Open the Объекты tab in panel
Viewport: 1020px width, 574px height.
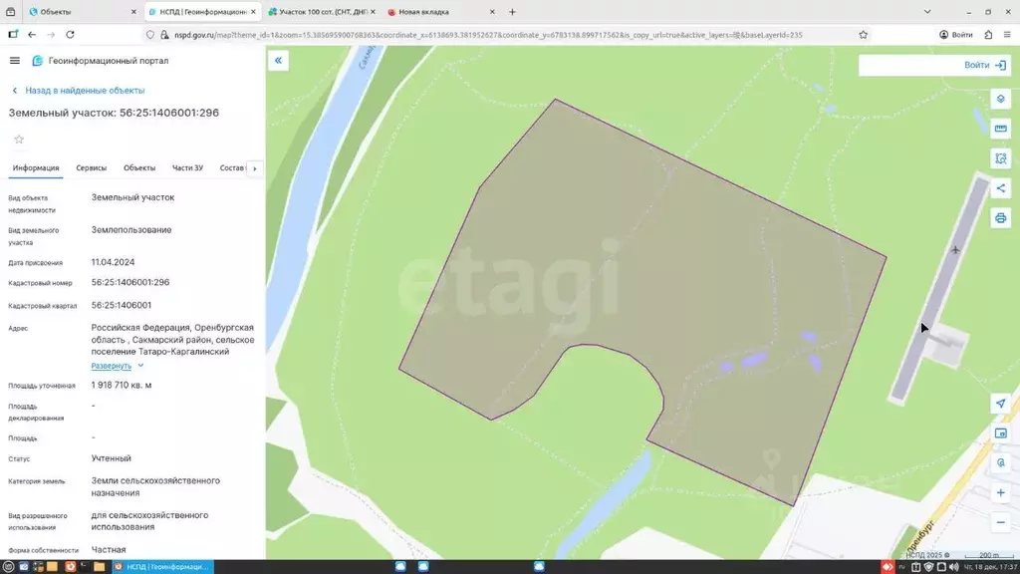tap(139, 167)
